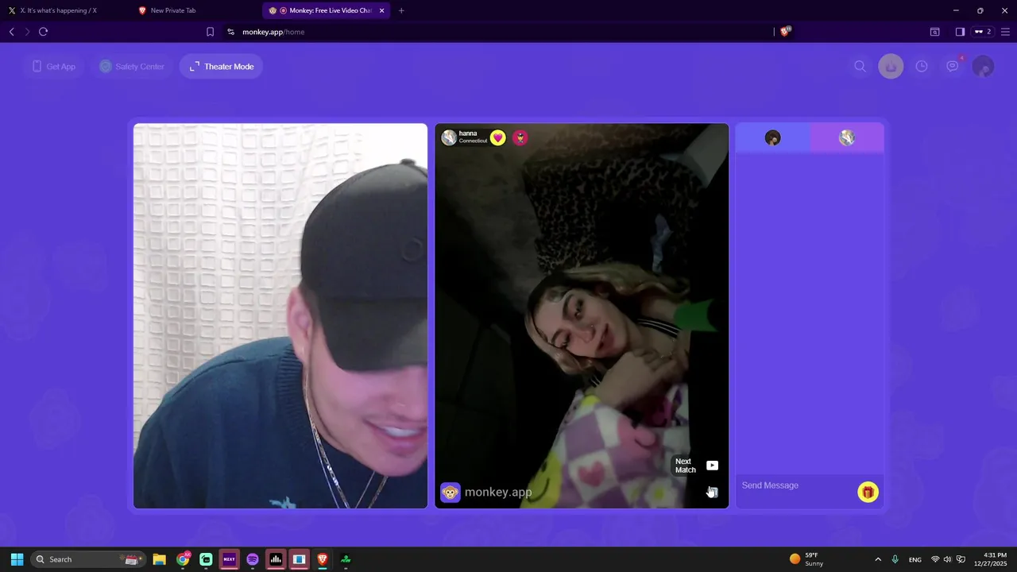Open the private windows sunglasses indicator
This screenshot has height=572, width=1017.
983,32
